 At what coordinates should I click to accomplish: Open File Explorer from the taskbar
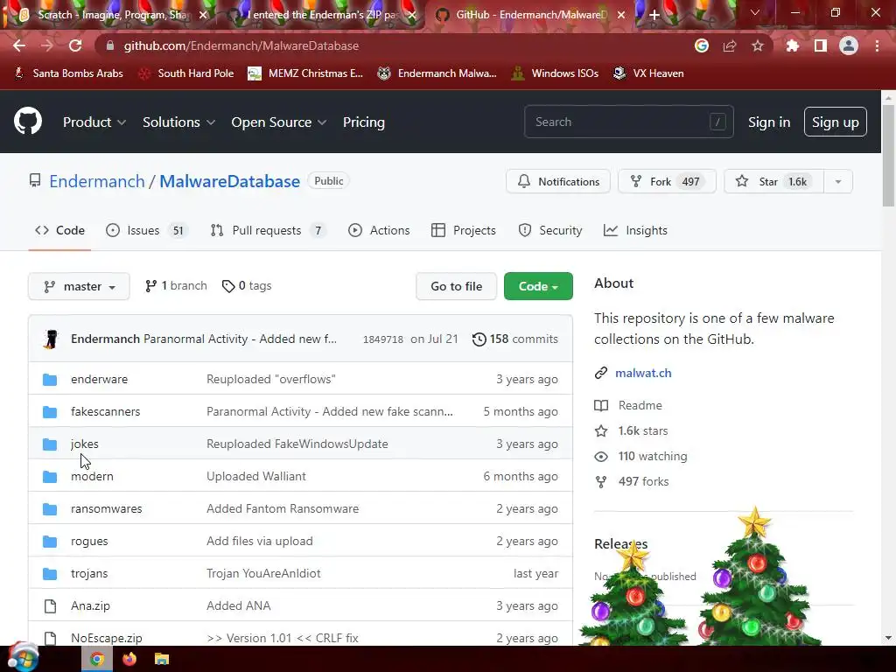(162, 659)
